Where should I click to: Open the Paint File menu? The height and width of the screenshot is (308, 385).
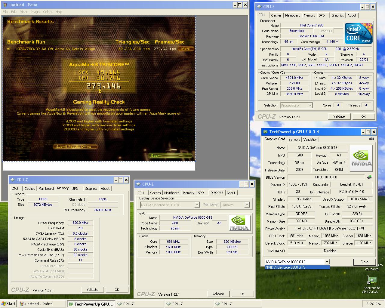click(x=5, y=12)
